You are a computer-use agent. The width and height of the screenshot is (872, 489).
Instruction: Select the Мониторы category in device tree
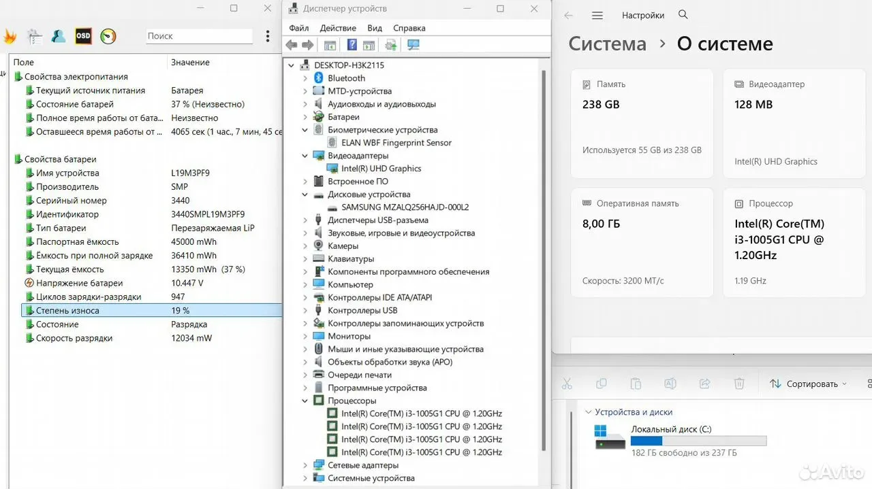click(x=349, y=336)
